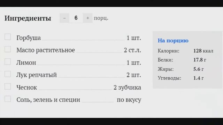Decrease portions with the minus button
This screenshot has width=223, height=125.
(x=64, y=18)
